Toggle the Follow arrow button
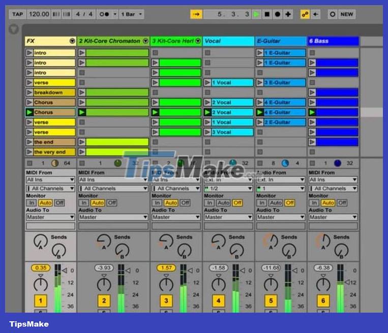The height and width of the screenshot is (333, 388). point(196,14)
